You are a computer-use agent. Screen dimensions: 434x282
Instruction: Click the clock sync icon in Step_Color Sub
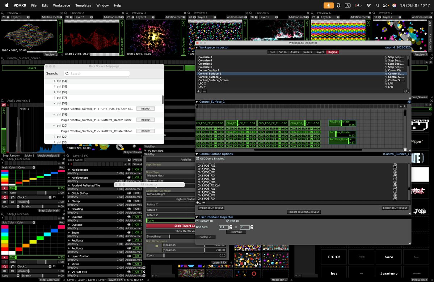click(x=5, y=266)
